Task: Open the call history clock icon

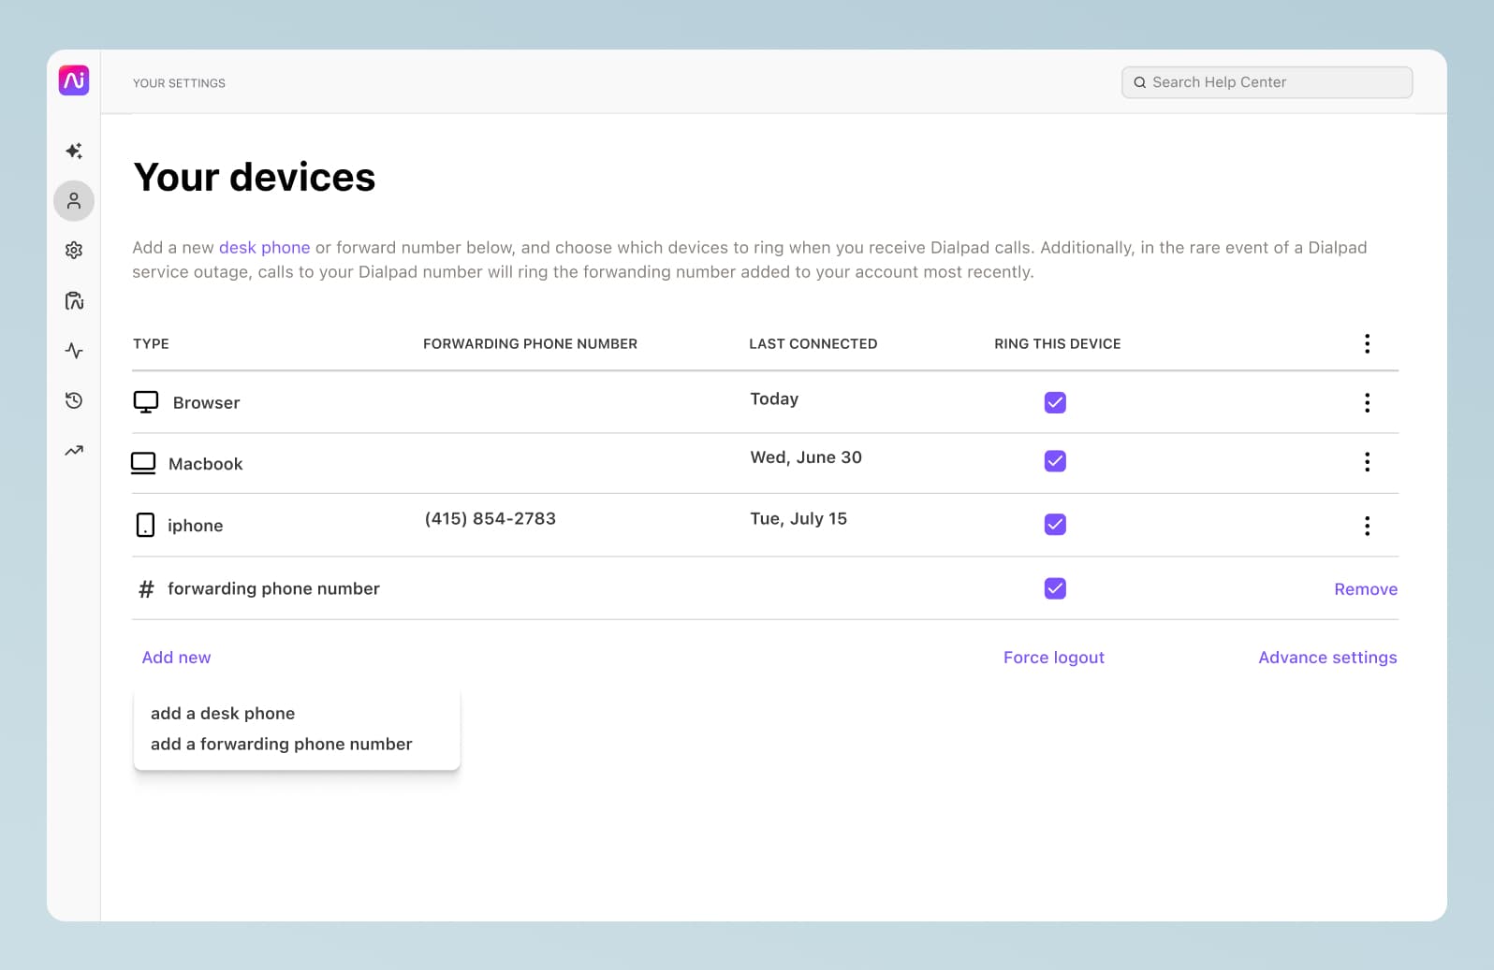Action: click(74, 400)
